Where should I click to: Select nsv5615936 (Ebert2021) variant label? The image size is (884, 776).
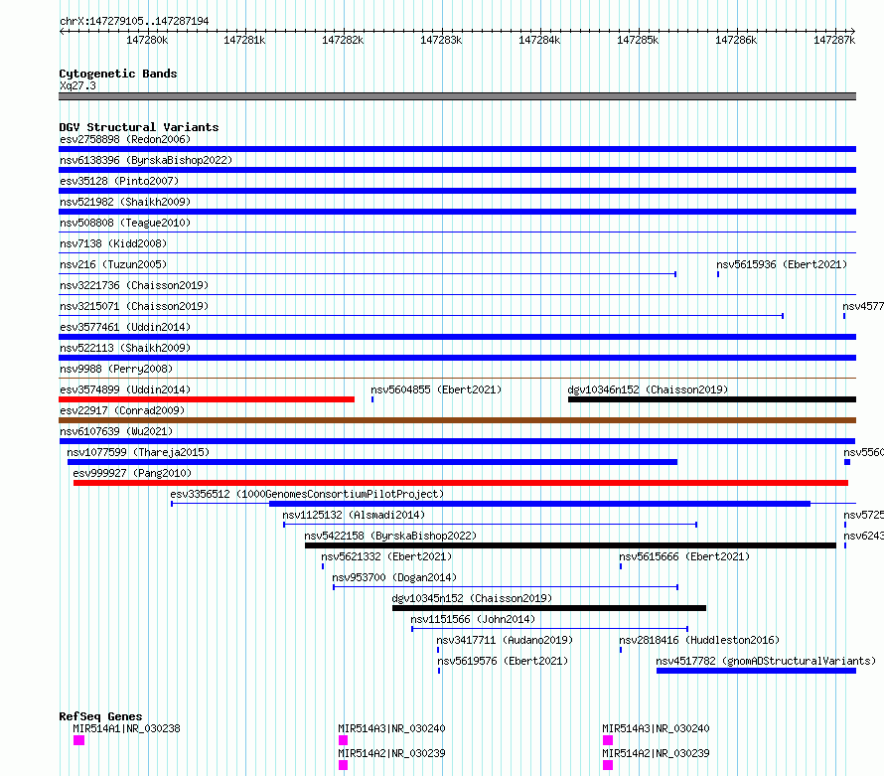pos(782,264)
